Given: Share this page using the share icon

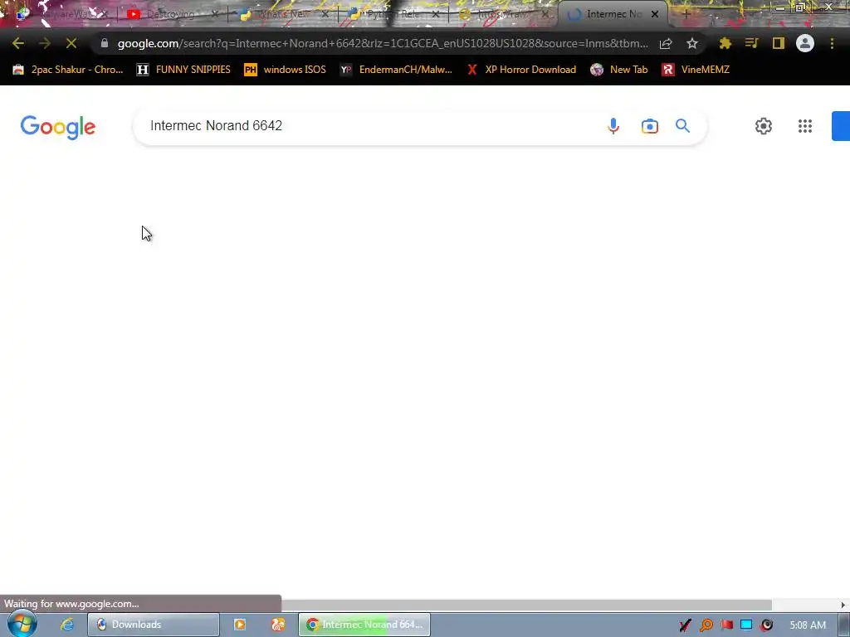Looking at the screenshot, I should 666,43.
